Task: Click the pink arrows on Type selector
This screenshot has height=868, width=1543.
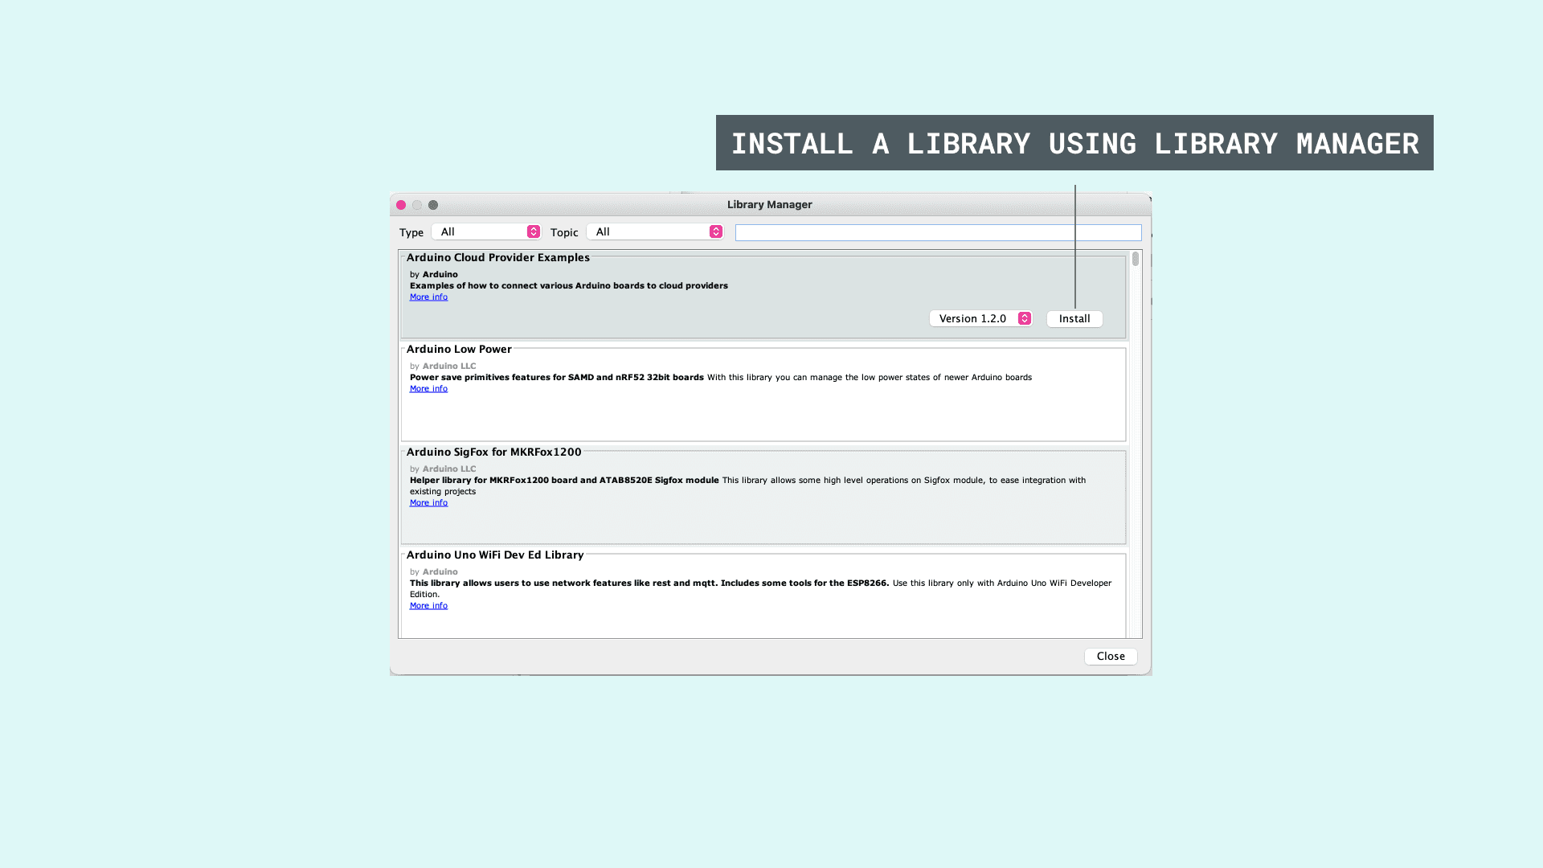Action: click(x=534, y=232)
